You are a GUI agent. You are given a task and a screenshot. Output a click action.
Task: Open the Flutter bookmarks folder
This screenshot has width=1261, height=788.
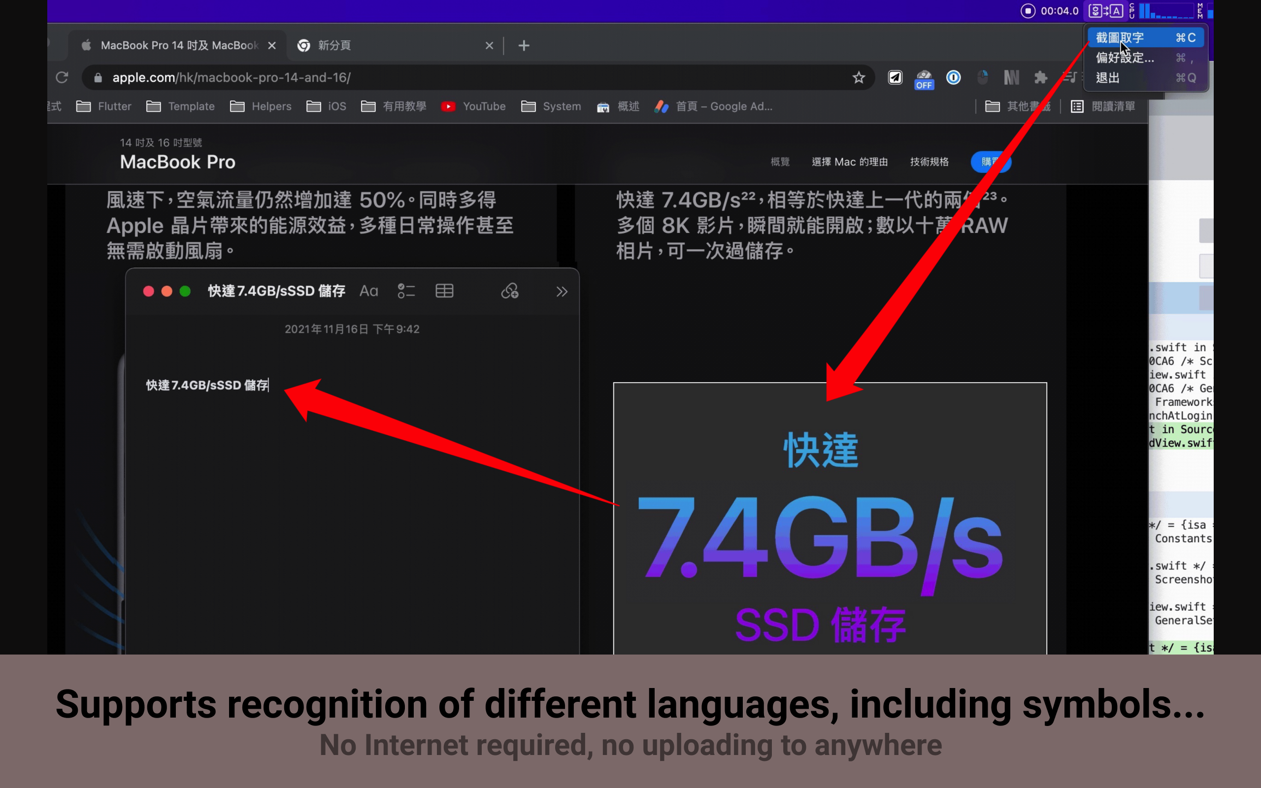103,106
